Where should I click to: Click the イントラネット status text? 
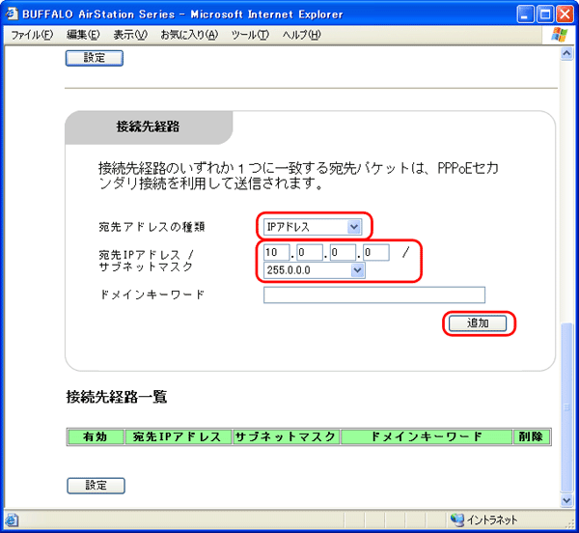tap(492, 520)
